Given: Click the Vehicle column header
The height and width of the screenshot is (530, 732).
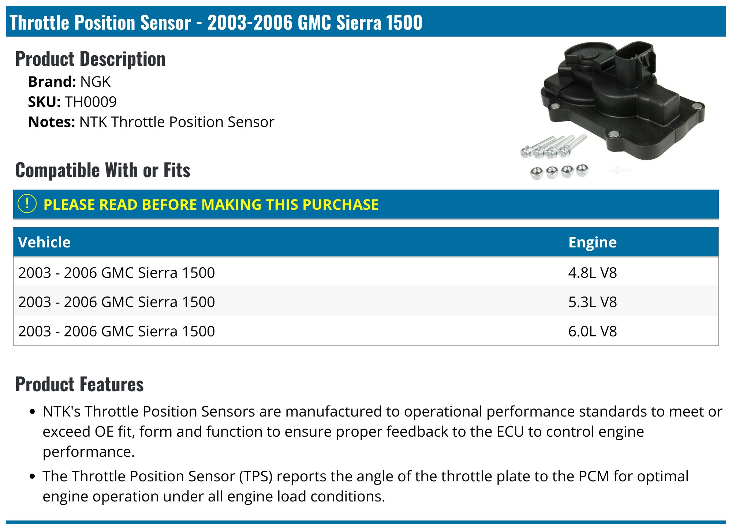Looking at the screenshot, I should (44, 242).
